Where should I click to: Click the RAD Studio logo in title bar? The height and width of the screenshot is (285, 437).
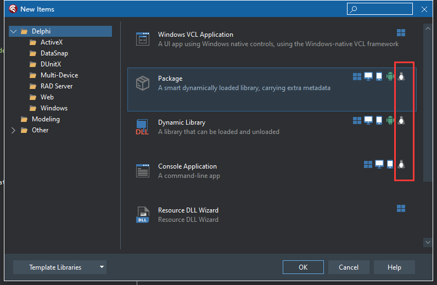coord(13,9)
